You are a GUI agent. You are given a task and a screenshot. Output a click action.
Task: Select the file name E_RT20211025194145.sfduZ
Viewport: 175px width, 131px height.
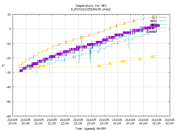coord(91,9)
